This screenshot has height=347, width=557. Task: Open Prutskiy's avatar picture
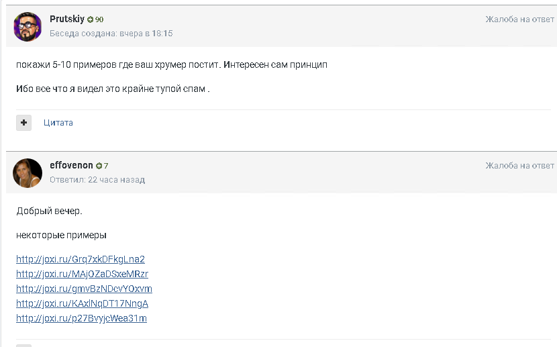tap(28, 27)
